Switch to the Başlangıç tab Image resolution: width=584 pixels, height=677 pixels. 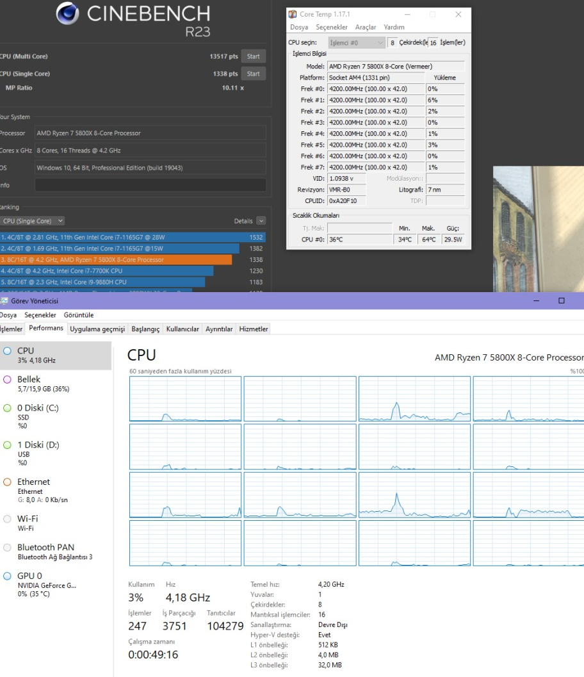[x=145, y=329]
